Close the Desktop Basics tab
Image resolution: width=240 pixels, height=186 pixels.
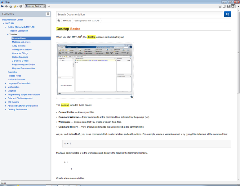pyautogui.click(x=44, y=6)
